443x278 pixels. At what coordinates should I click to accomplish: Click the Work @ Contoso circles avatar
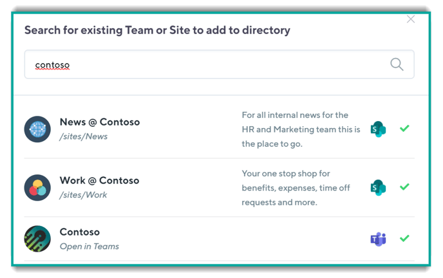[37, 187]
